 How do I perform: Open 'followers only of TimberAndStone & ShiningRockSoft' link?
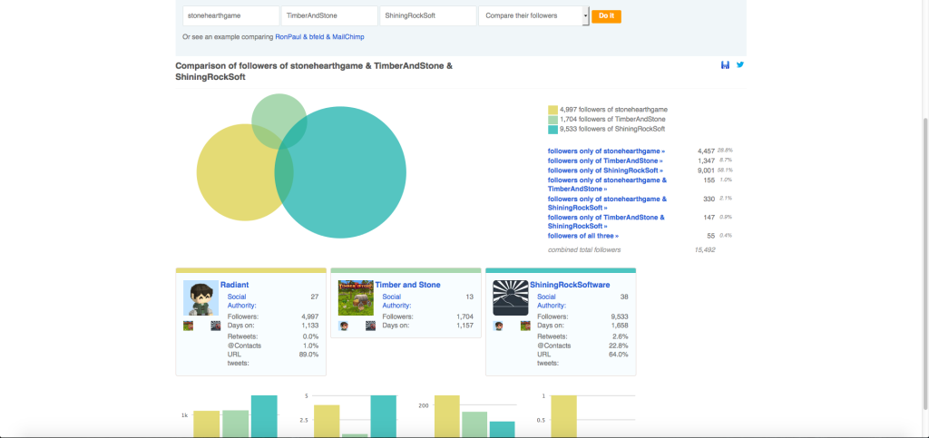(606, 222)
